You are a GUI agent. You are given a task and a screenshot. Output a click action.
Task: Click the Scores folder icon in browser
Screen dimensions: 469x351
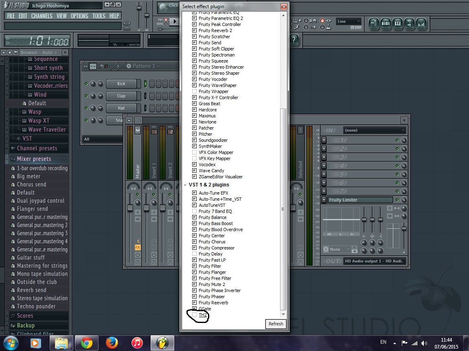click(x=13, y=316)
